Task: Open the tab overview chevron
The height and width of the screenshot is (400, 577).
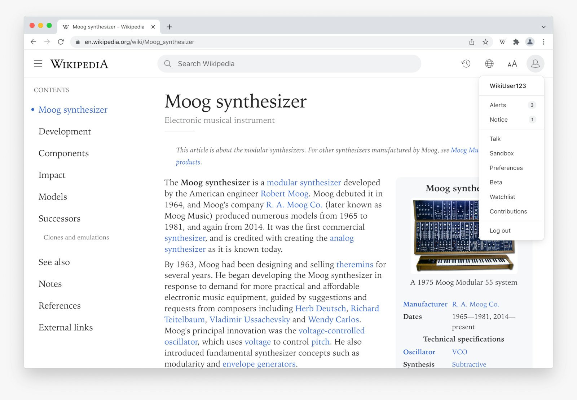Action: [x=543, y=27]
